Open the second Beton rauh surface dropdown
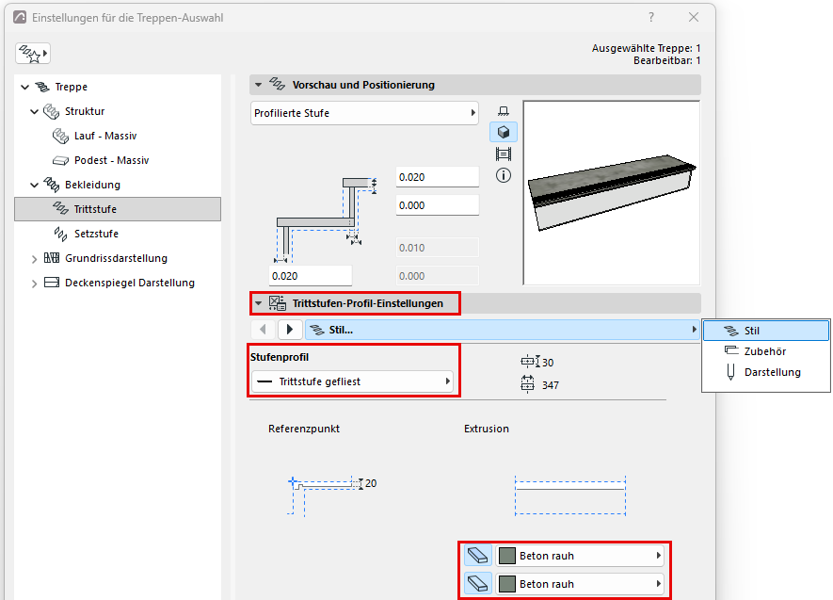 tap(580, 584)
